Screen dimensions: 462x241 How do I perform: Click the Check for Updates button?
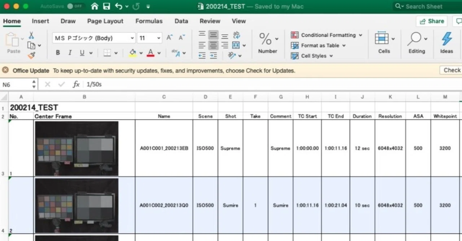pos(451,70)
